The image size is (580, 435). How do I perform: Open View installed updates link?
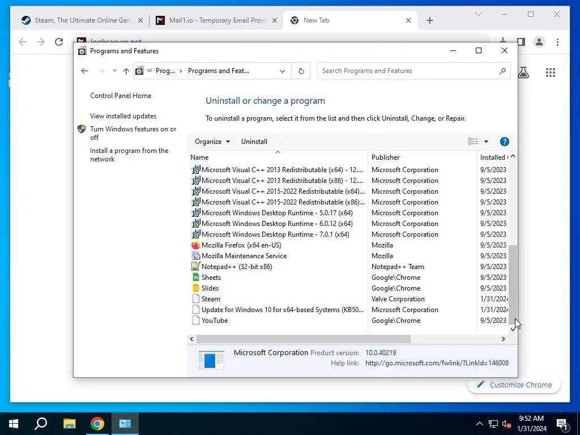(x=123, y=116)
